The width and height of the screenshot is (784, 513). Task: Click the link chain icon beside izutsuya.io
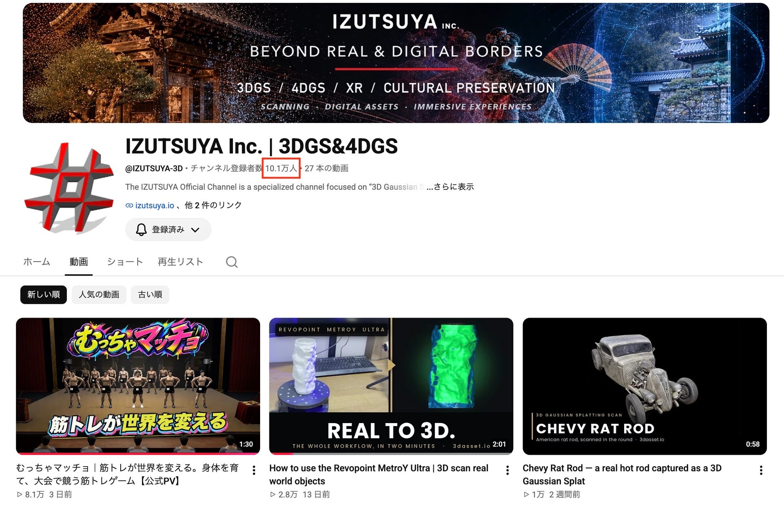tap(129, 206)
